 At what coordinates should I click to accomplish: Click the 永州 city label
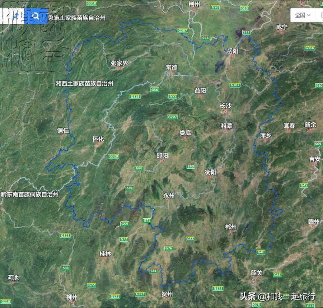[x=169, y=196]
